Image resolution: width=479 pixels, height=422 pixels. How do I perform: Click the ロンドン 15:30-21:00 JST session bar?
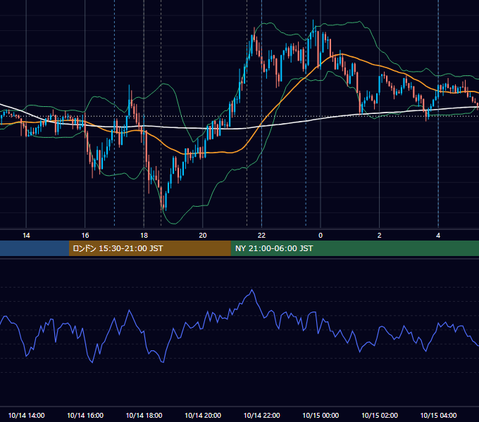coord(149,248)
